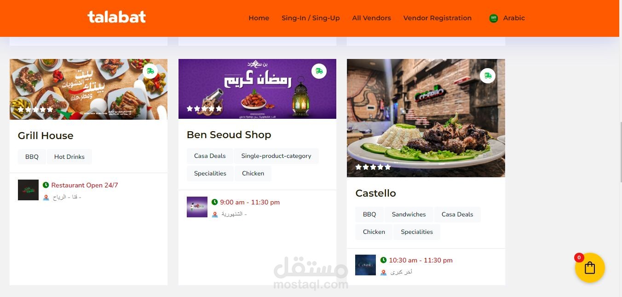Go to Sing-In / Sing-Up page
Screen dimensions: 622x297
coord(311,18)
